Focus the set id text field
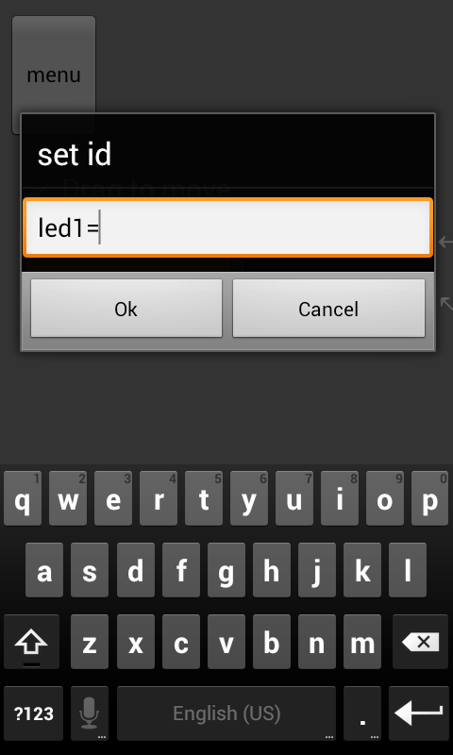This screenshot has width=453, height=755. [227, 227]
